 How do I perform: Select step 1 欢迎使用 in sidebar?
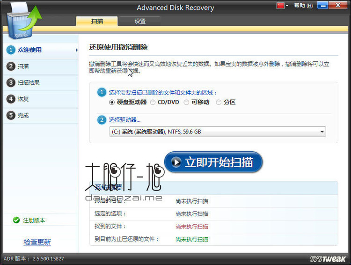[41, 50]
